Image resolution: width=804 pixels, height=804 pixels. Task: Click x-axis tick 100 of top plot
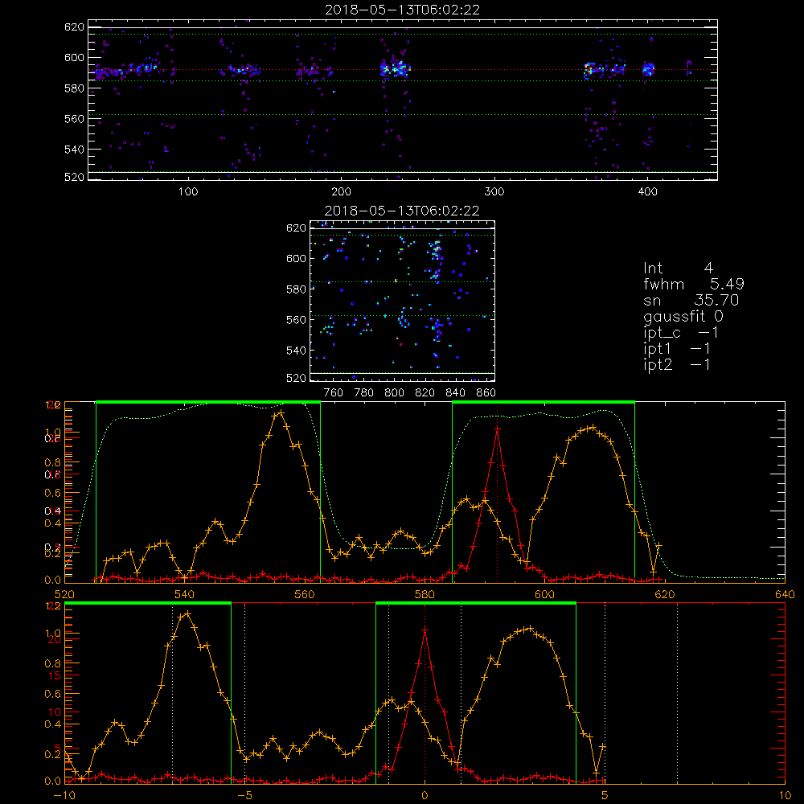click(x=188, y=192)
